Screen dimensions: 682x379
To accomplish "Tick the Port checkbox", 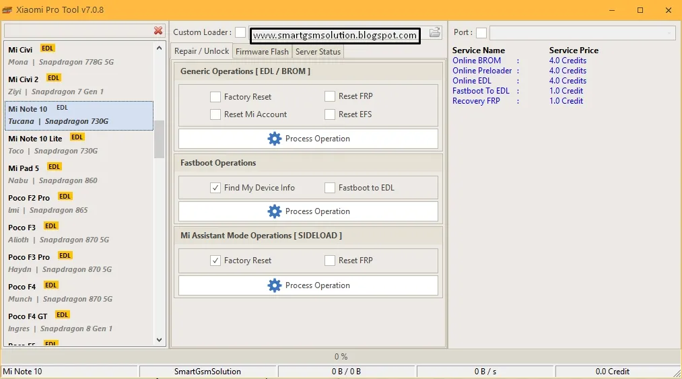I will [x=481, y=32].
